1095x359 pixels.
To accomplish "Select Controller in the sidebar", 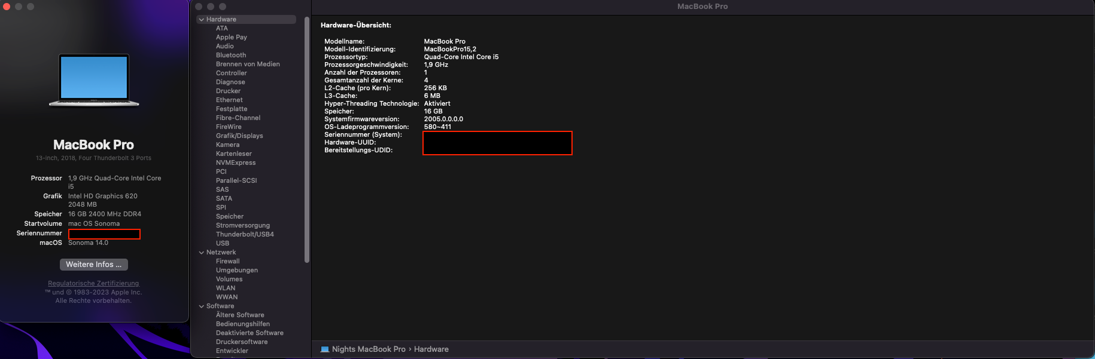I will click(232, 73).
